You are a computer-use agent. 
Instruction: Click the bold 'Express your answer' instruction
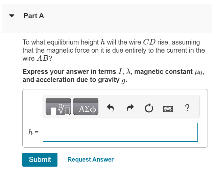pyautogui.click(x=114, y=76)
